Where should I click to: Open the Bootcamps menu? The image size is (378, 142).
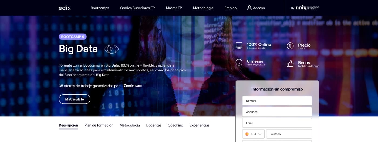click(100, 8)
